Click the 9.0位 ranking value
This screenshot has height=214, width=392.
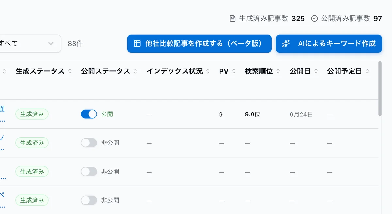click(x=253, y=114)
